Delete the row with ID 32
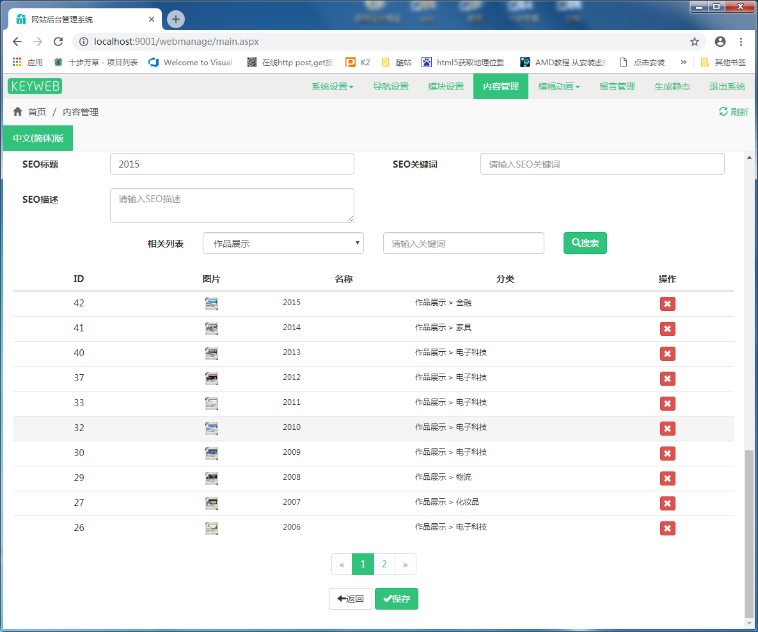This screenshot has height=632, width=758. (667, 429)
